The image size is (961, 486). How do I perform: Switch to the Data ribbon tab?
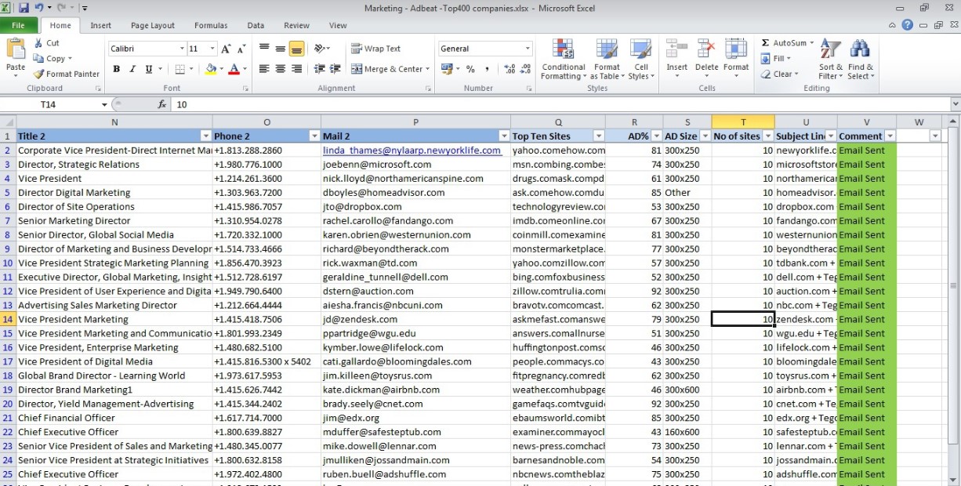(256, 25)
